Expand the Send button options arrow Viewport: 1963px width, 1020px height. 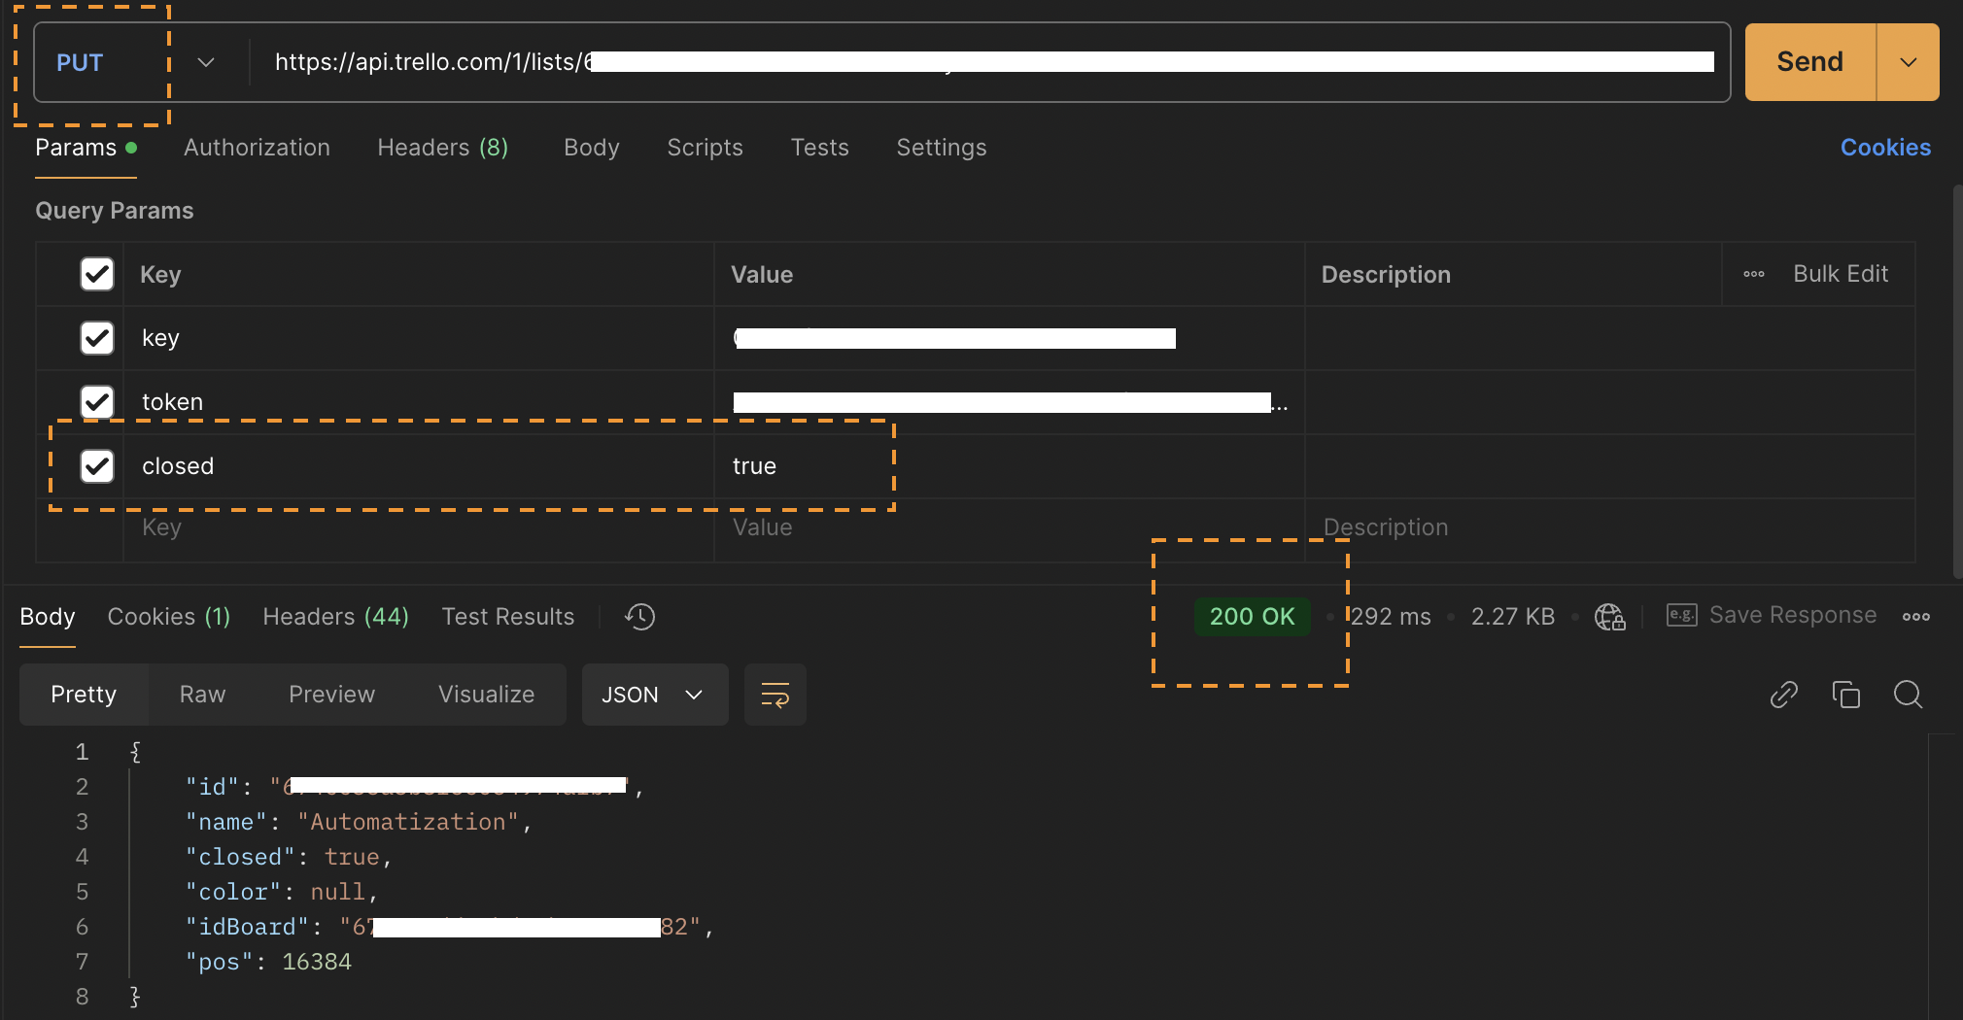[x=1908, y=62]
